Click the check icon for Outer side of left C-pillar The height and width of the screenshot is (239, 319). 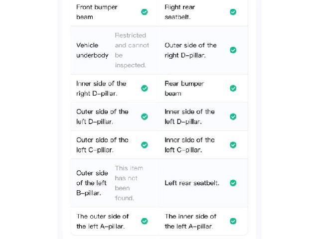145,145
